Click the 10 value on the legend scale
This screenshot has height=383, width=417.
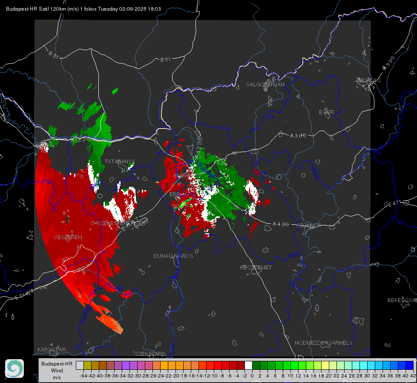[290, 376]
